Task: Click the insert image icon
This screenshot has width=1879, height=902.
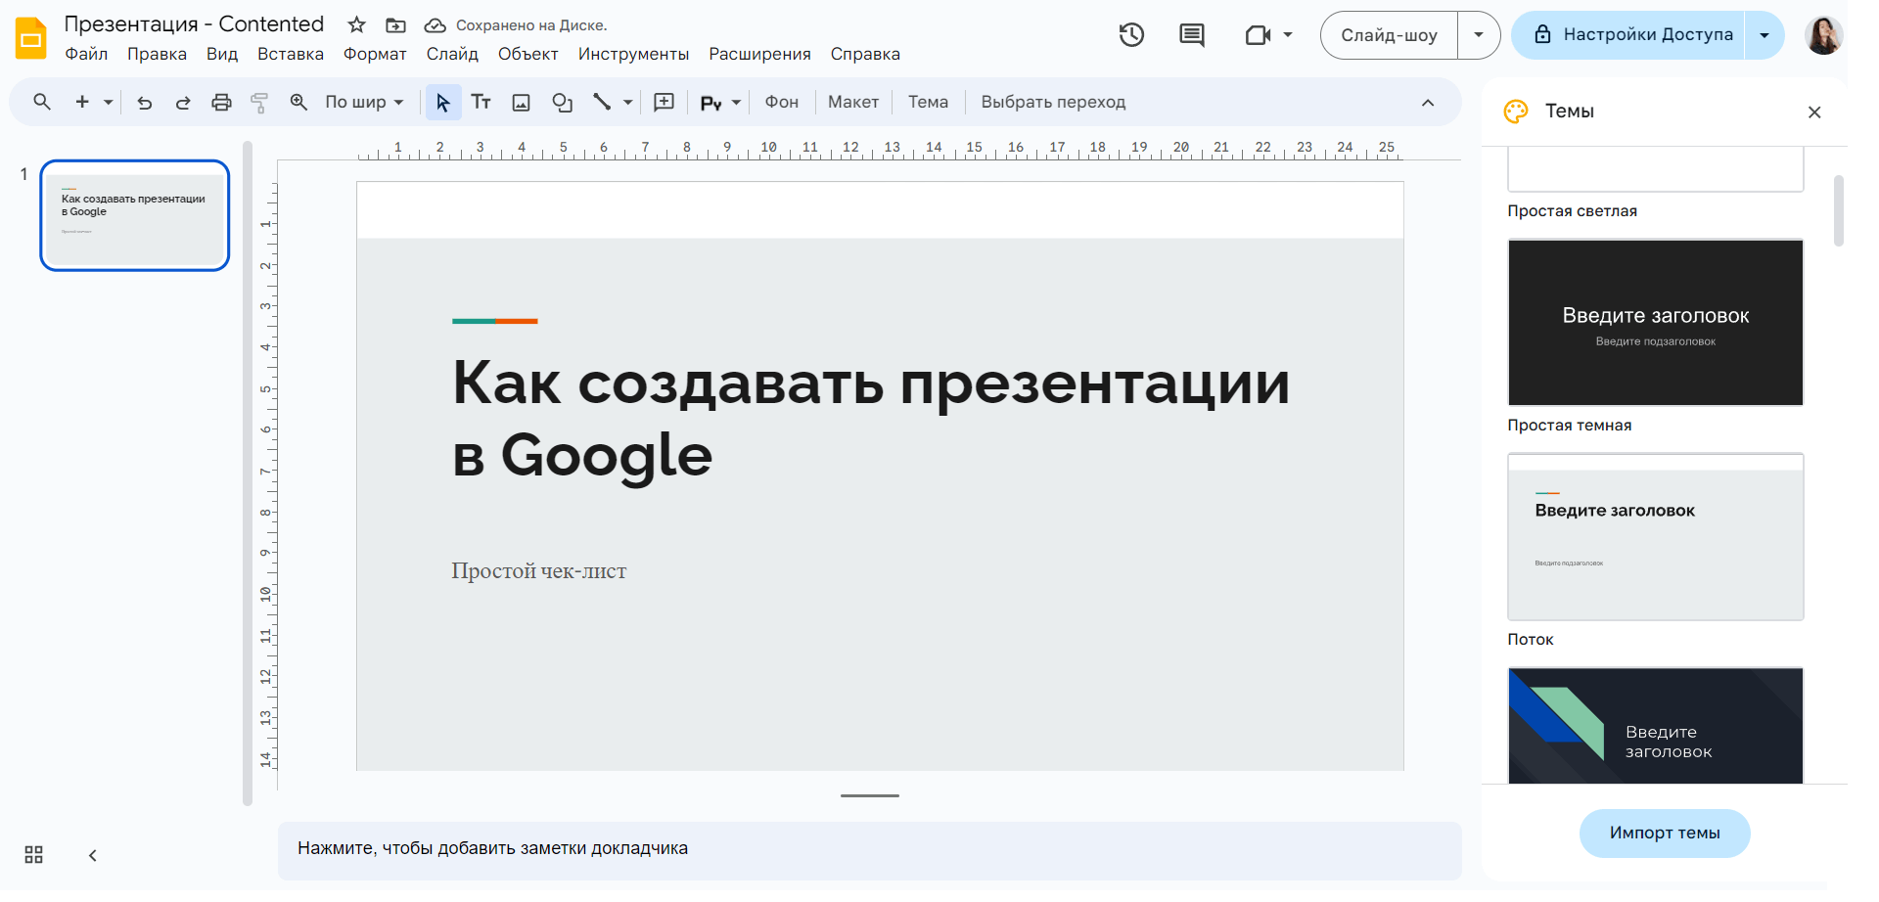Action: coord(522,102)
